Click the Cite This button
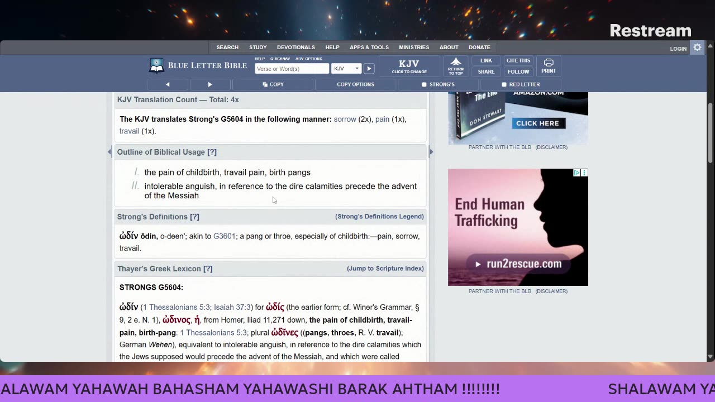Screen dimensions: 715x402 coord(518,61)
